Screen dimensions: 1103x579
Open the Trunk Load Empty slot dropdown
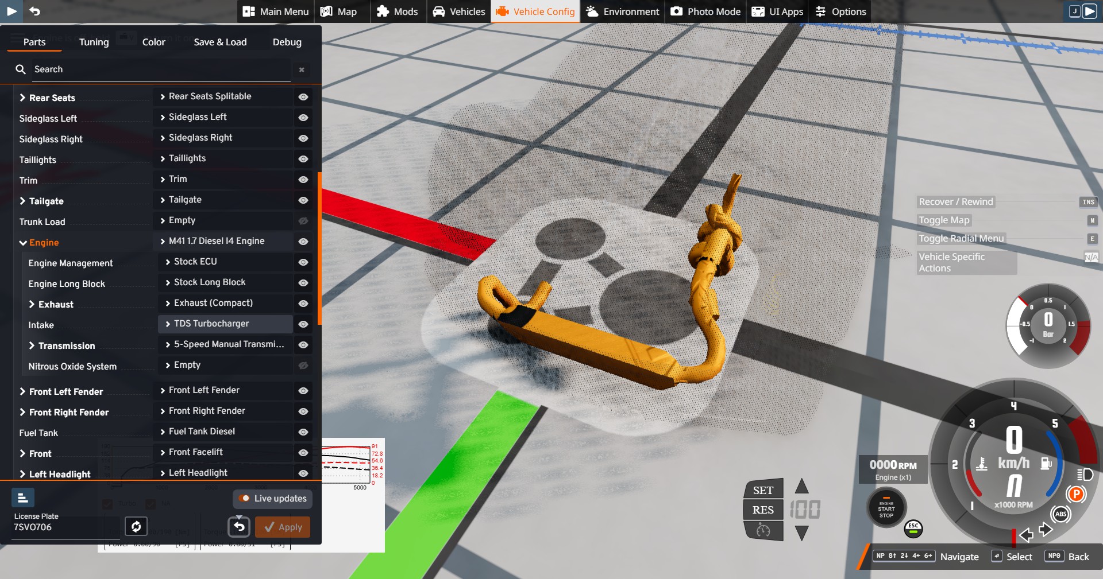tap(223, 220)
